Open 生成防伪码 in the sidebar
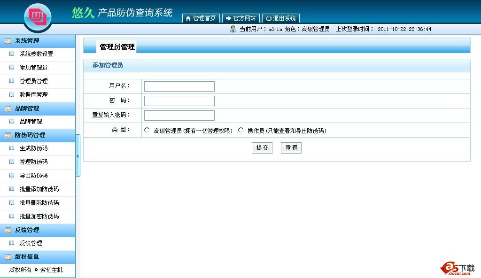This screenshot has width=481, height=278. [33, 148]
